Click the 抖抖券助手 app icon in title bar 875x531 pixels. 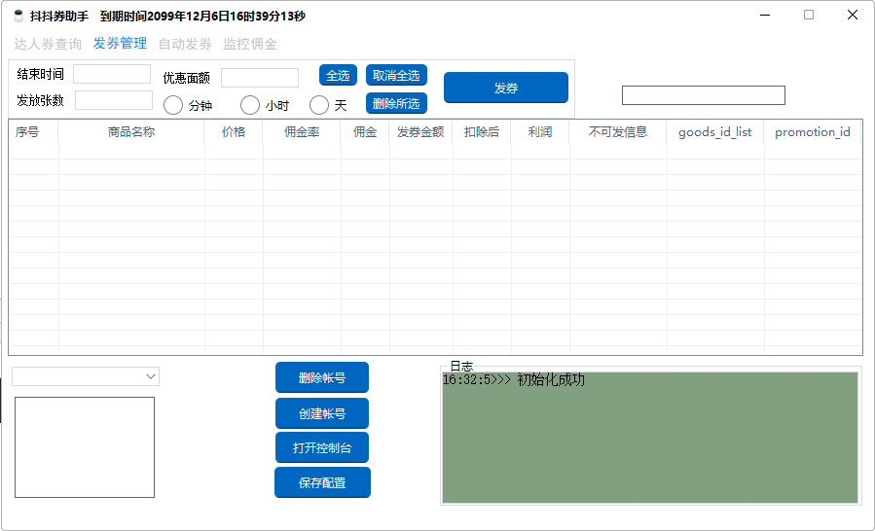coord(18,16)
